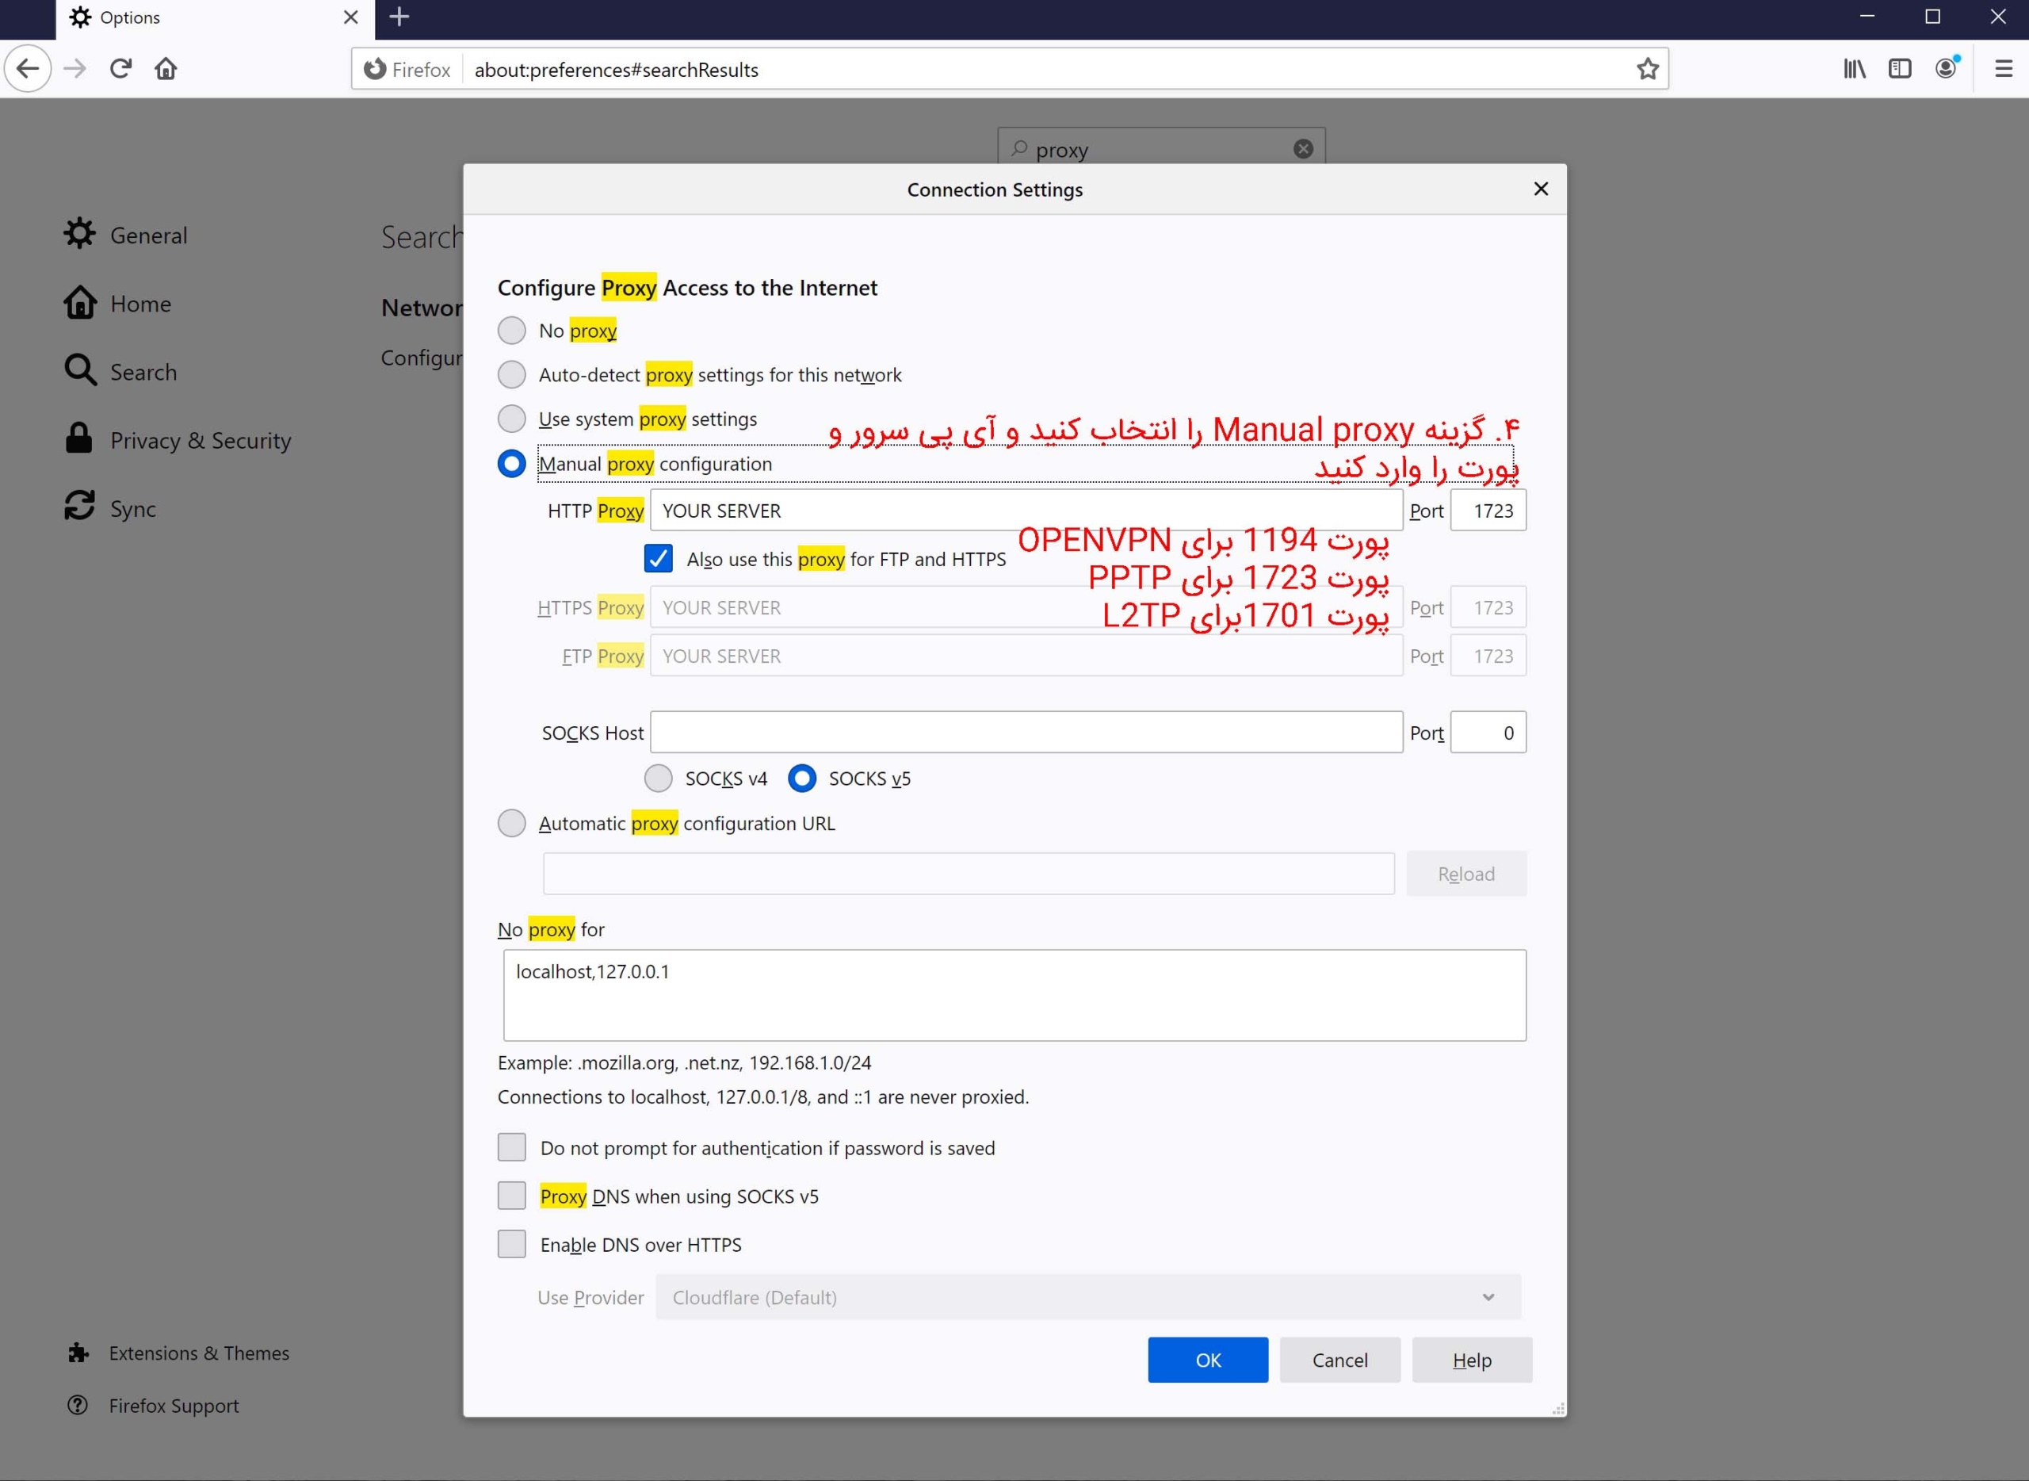2029x1481 pixels.
Task: Expand the Use Provider Cloudflare dropdown
Action: [x=1087, y=1297]
